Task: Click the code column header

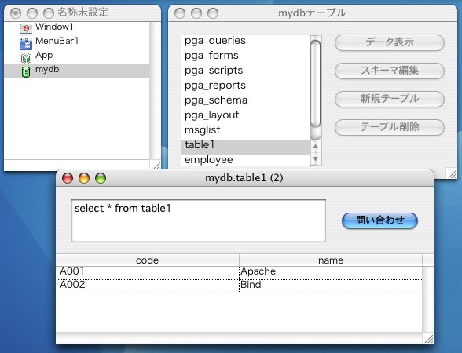Action: click(x=148, y=260)
